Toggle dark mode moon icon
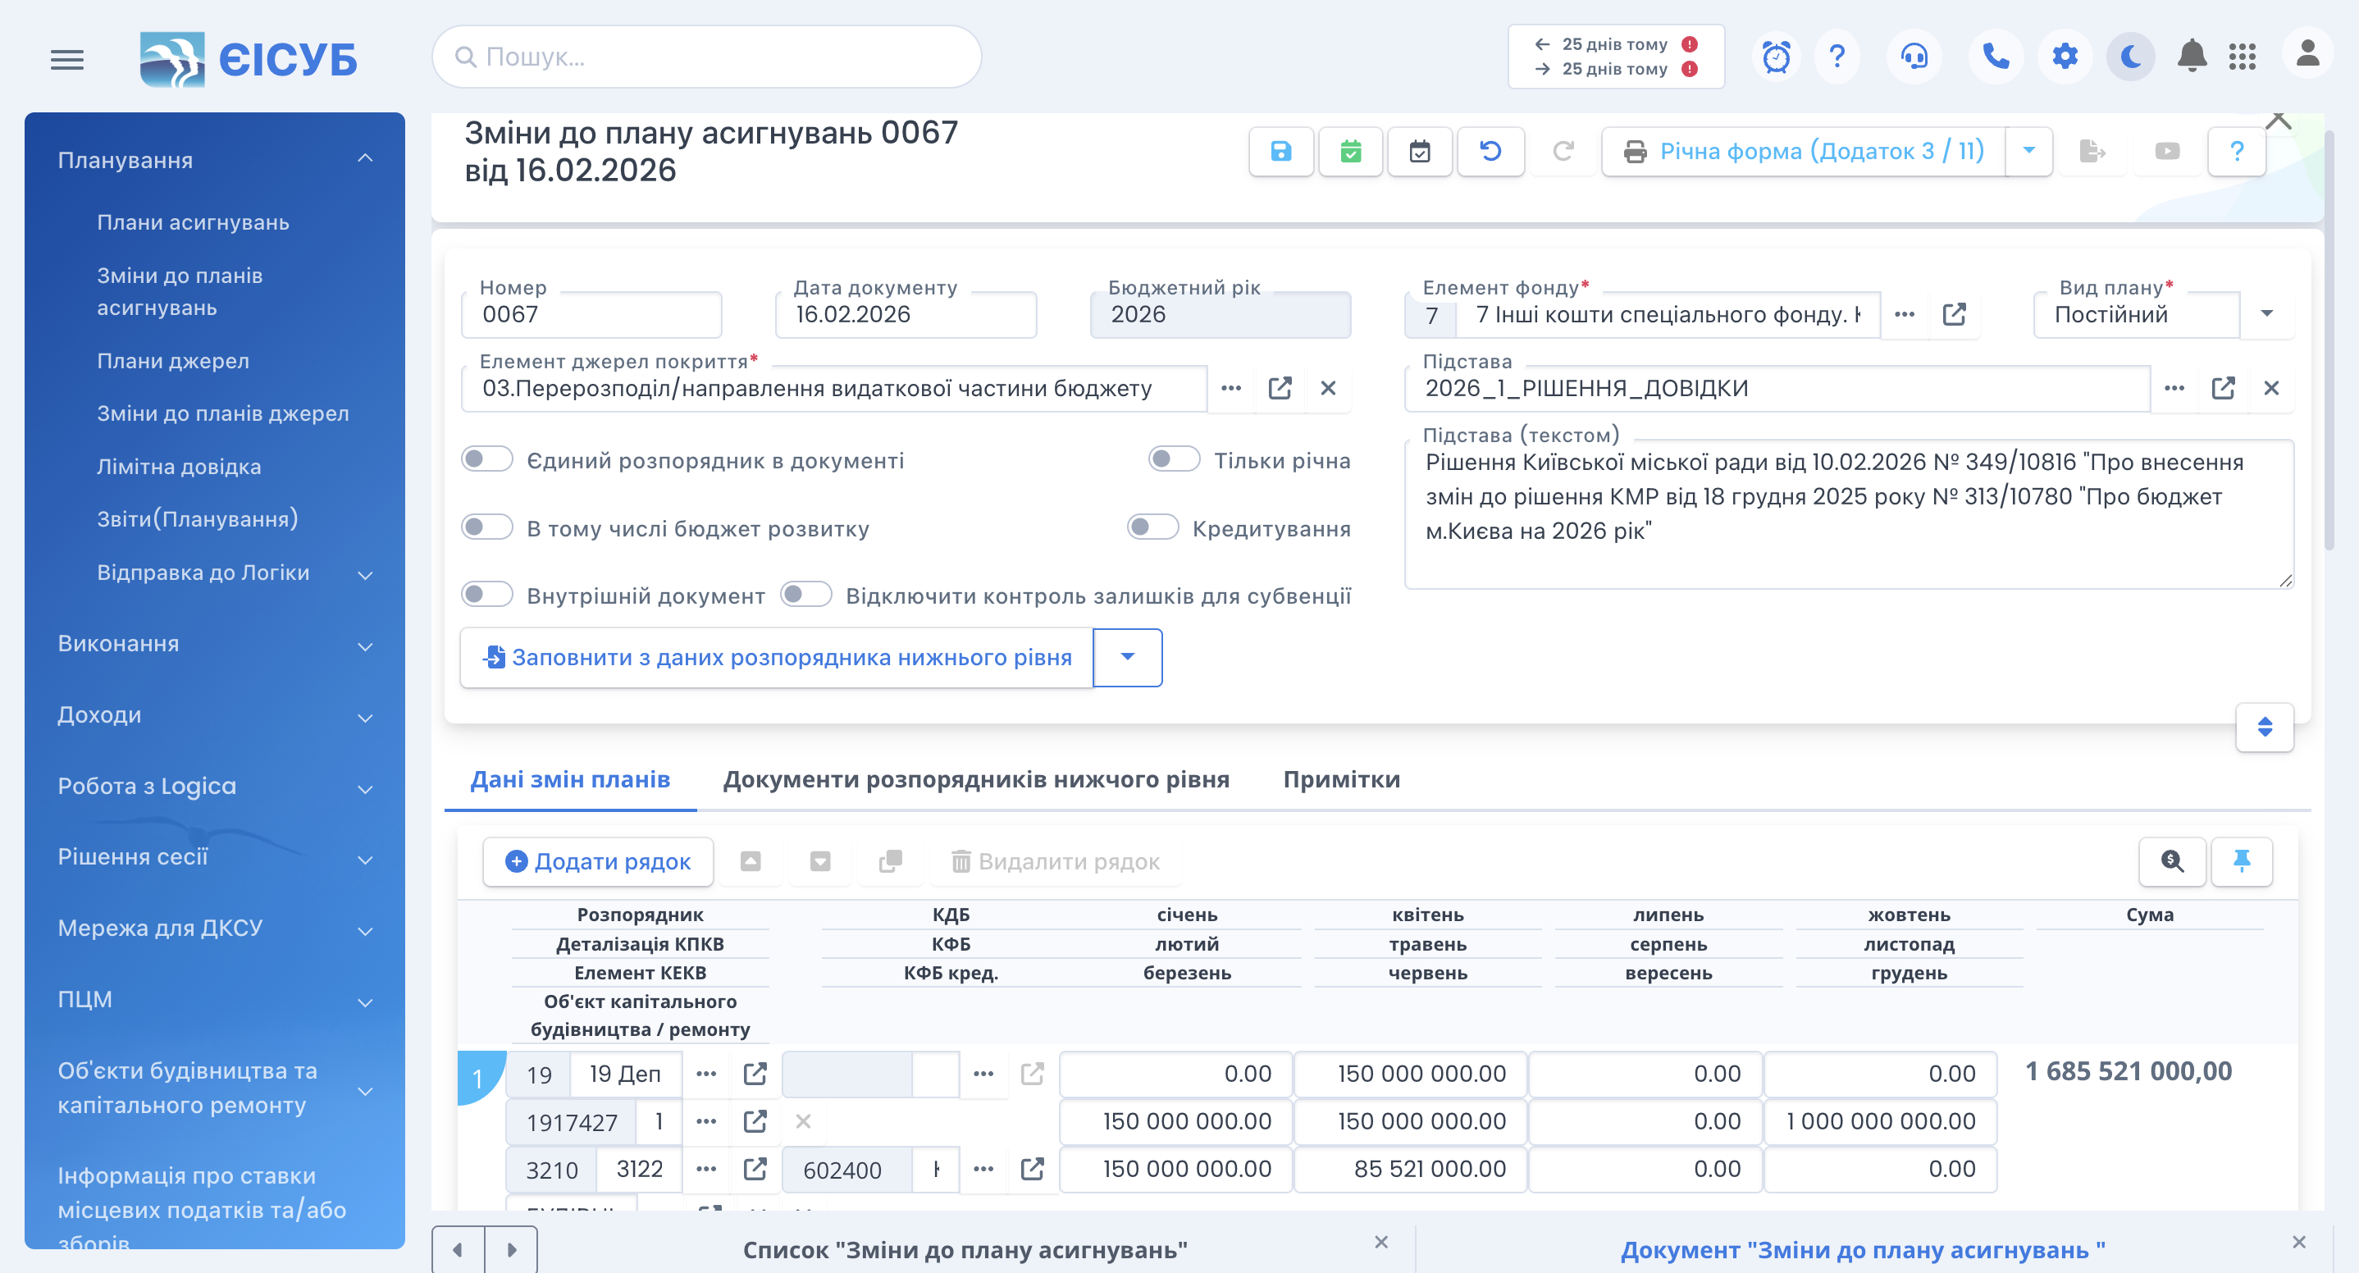Viewport: 2359px width, 1273px height. tap(2131, 57)
